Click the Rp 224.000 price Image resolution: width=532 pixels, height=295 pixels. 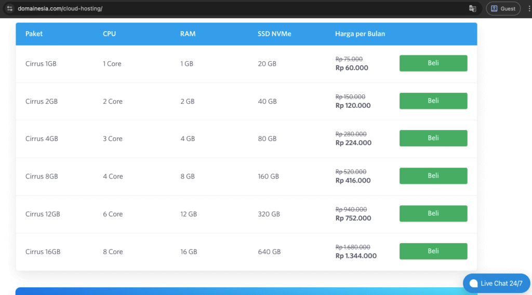[x=353, y=143]
